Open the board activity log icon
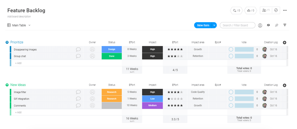297x129 pixels. [x=276, y=11]
